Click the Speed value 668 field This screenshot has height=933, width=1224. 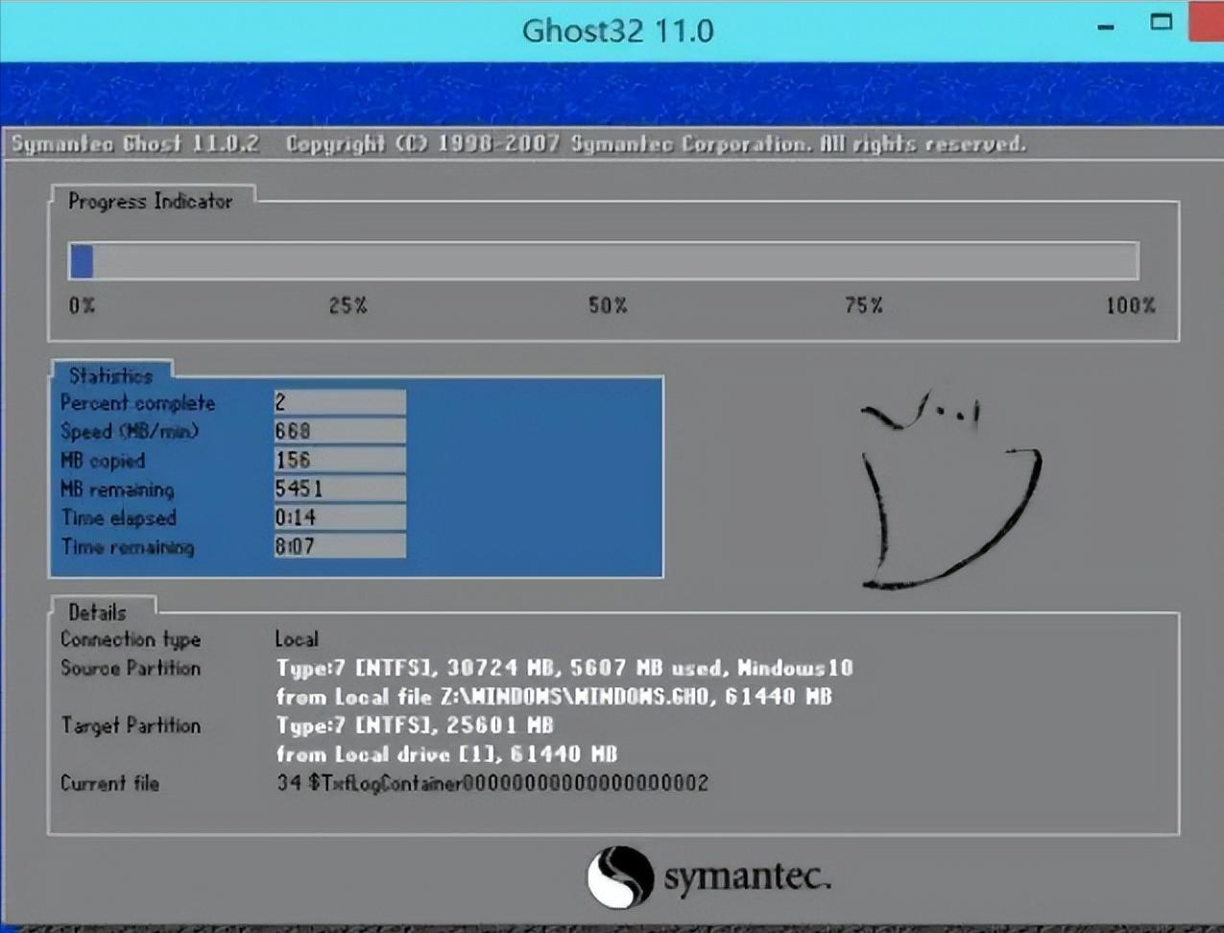coord(340,431)
